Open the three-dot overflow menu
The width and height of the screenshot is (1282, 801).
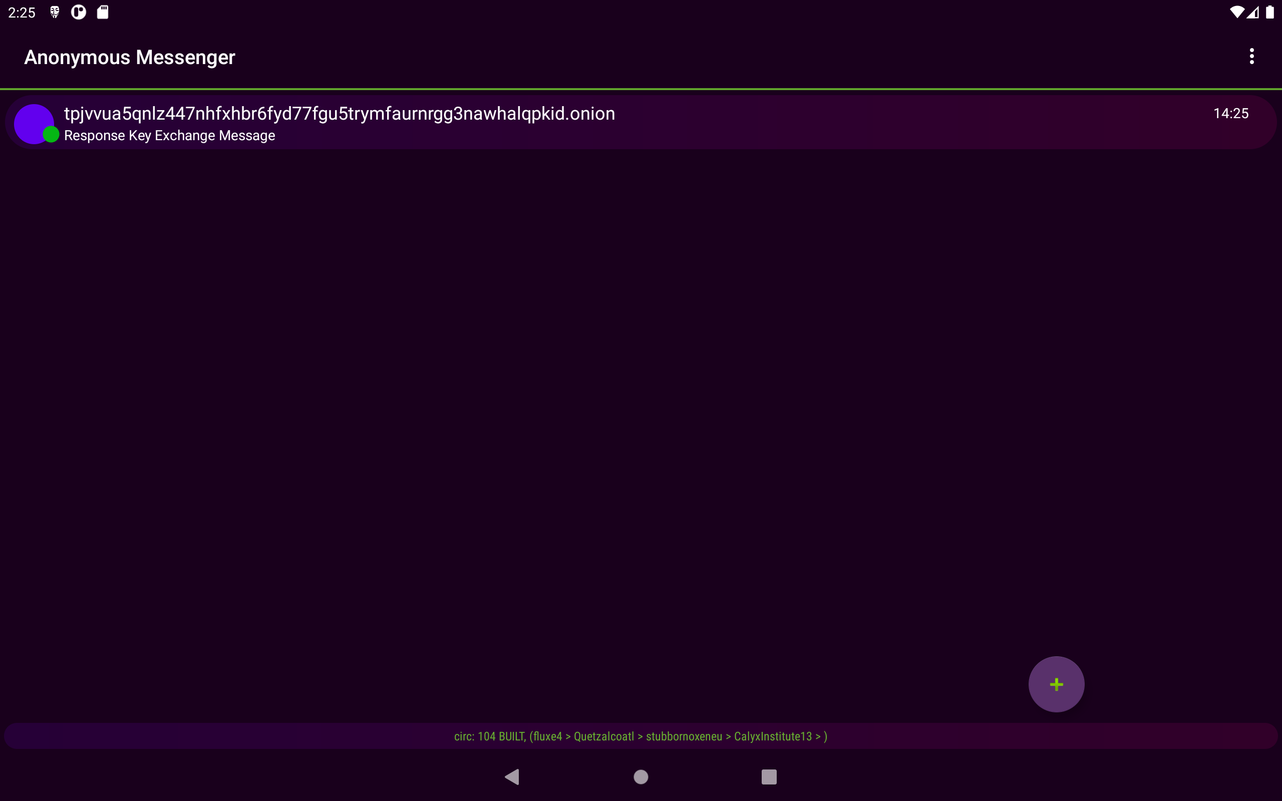pyautogui.click(x=1251, y=56)
